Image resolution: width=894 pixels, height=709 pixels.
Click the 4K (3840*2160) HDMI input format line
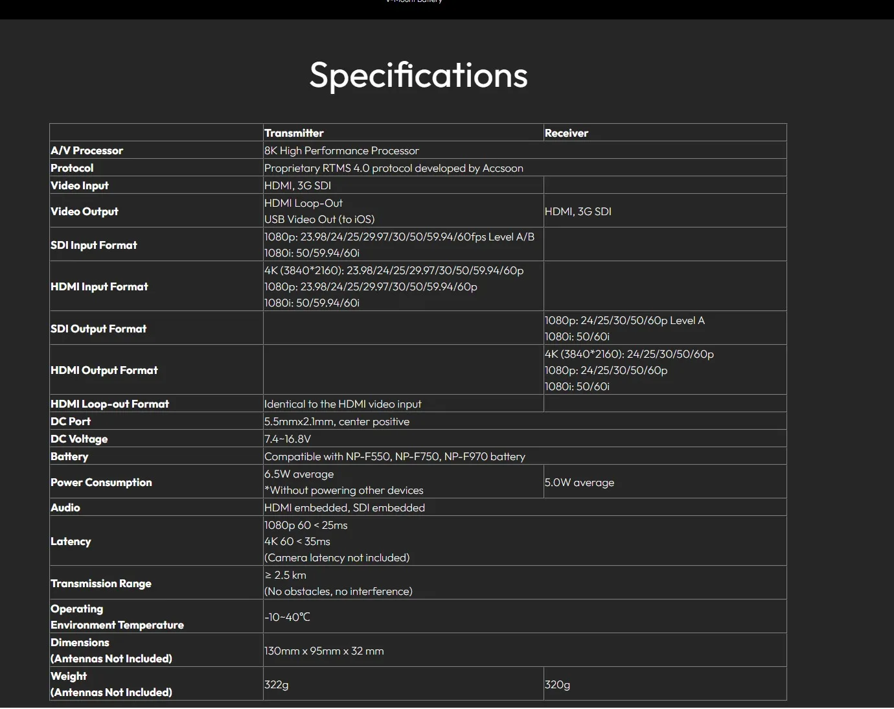pyautogui.click(x=394, y=270)
